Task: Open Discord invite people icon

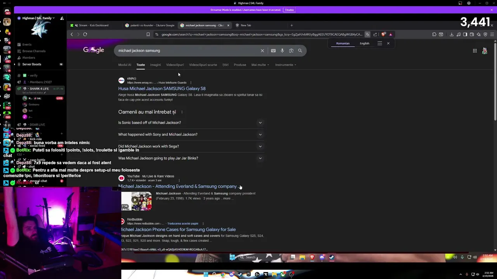Action: (x=62, y=18)
